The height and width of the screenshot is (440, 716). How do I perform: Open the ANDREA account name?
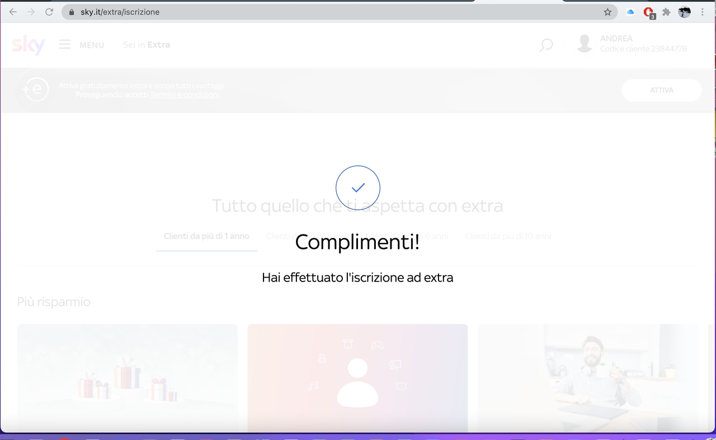[x=616, y=39]
